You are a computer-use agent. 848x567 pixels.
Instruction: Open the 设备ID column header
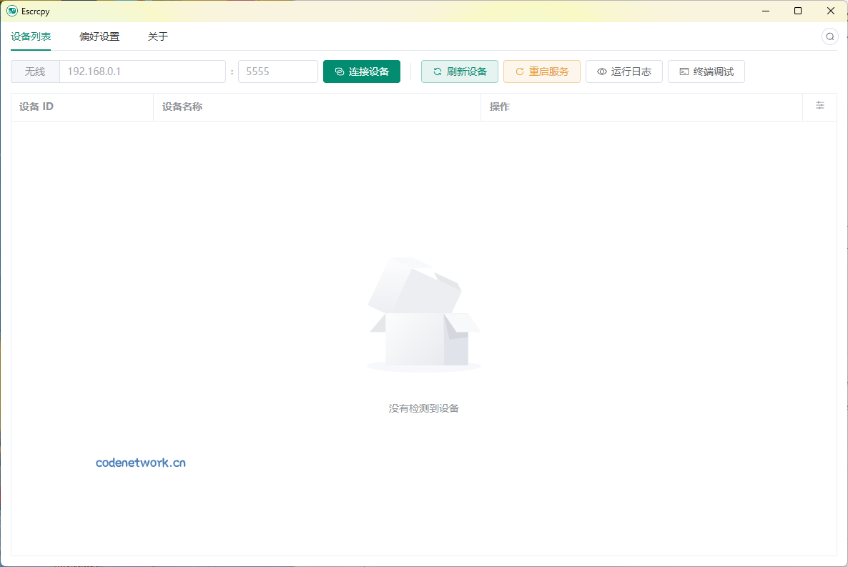click(36, 106)
